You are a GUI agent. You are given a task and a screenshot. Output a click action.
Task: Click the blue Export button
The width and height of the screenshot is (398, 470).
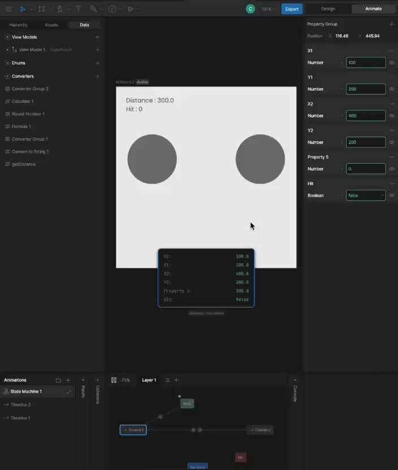(x=292, y=9)
